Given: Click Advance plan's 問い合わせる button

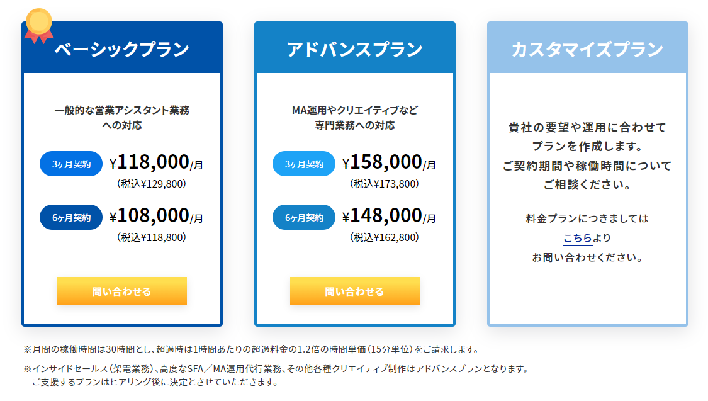Looking at the screenshot, I should click(x=354, y=291).
